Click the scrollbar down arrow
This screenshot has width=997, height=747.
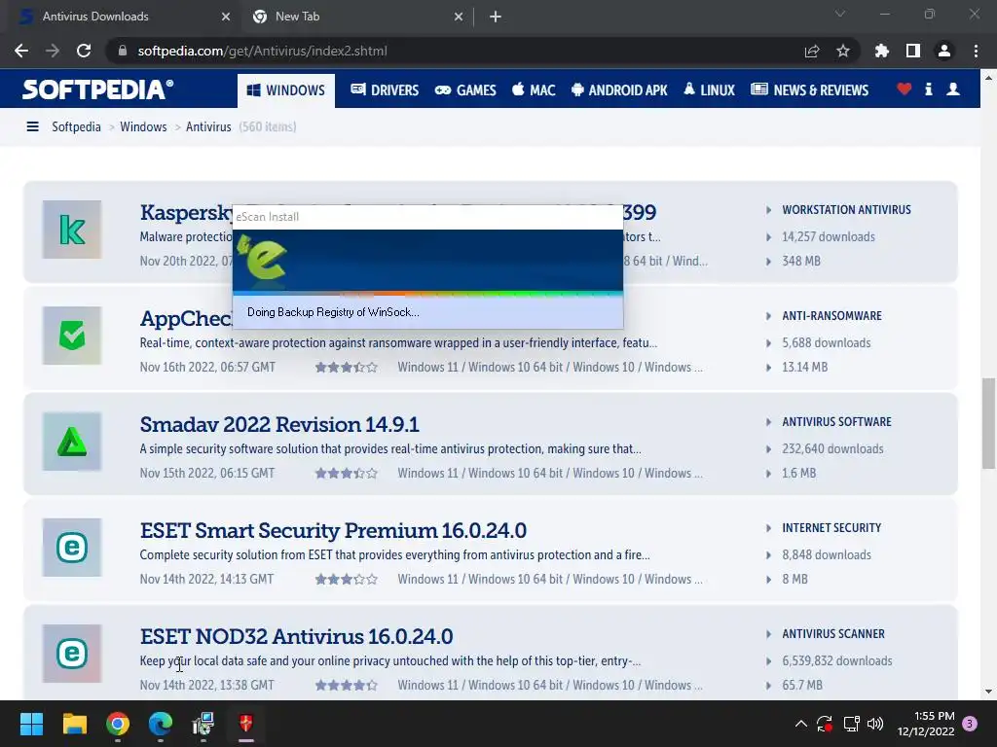(x=989, y=692)
